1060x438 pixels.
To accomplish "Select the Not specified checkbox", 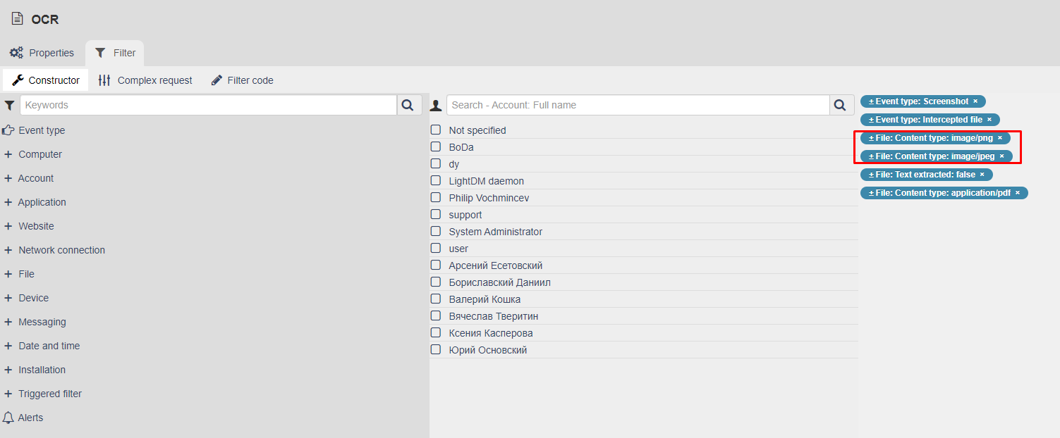I will (x=436, y=130).
